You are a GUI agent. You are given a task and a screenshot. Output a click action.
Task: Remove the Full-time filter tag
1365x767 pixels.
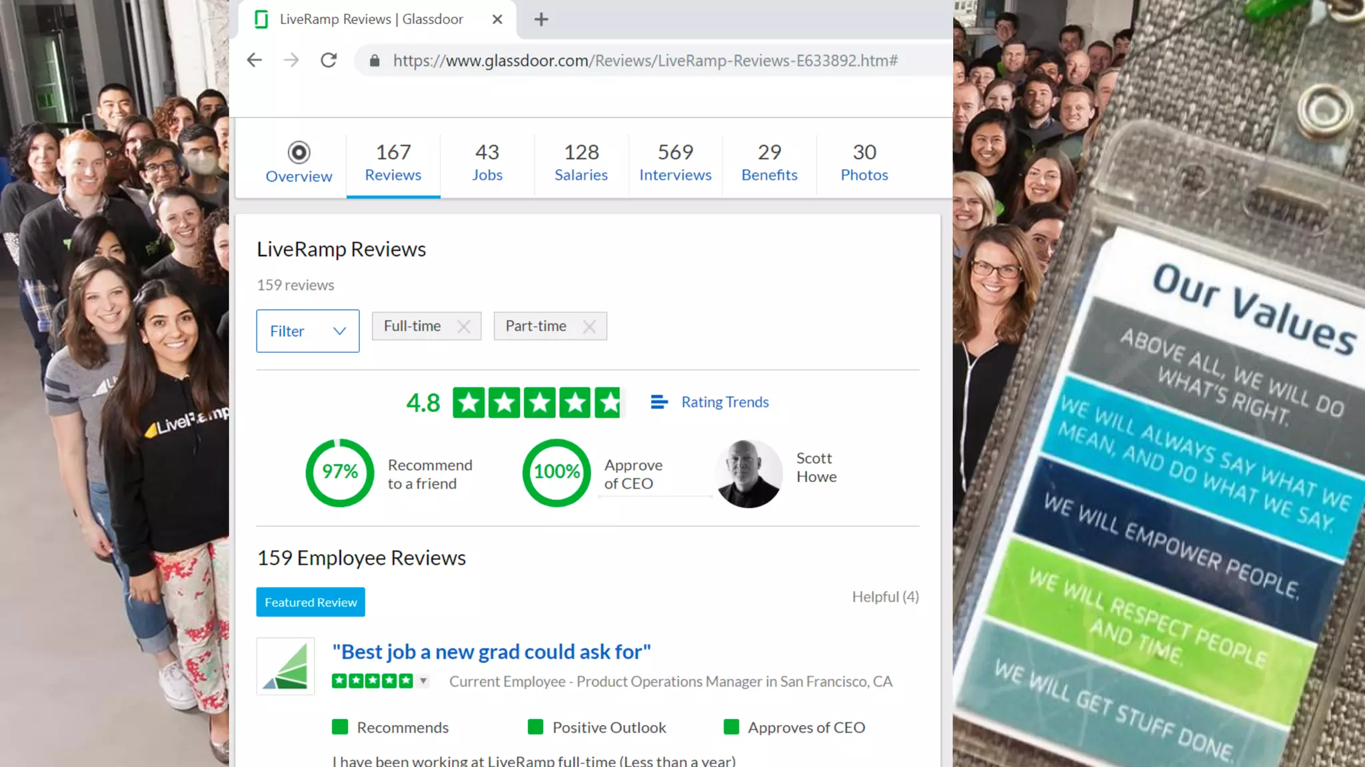pyautogui.click(x=464, y=326)
